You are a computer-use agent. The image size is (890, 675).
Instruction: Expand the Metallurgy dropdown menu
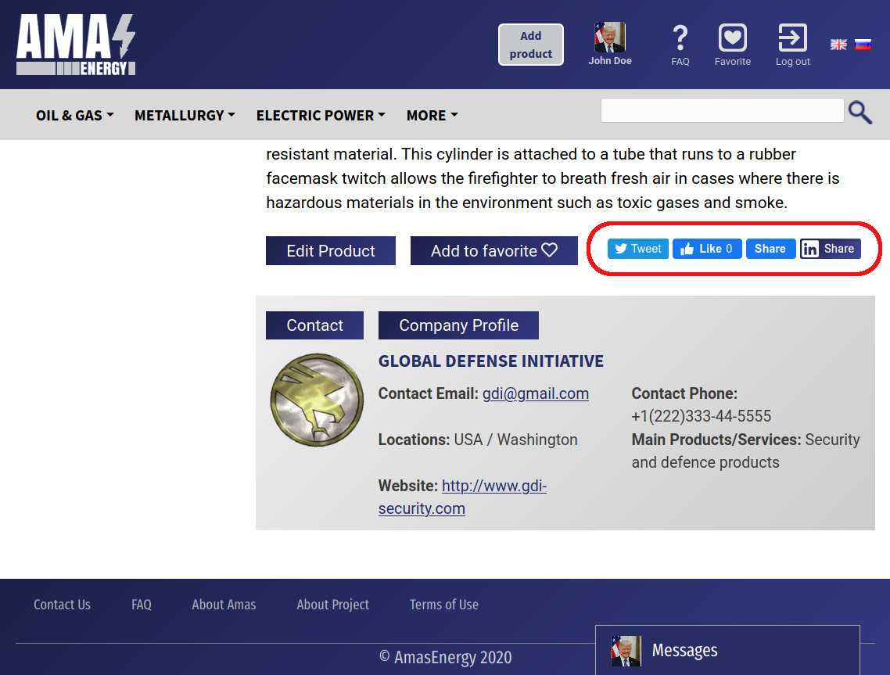[185, 115]
